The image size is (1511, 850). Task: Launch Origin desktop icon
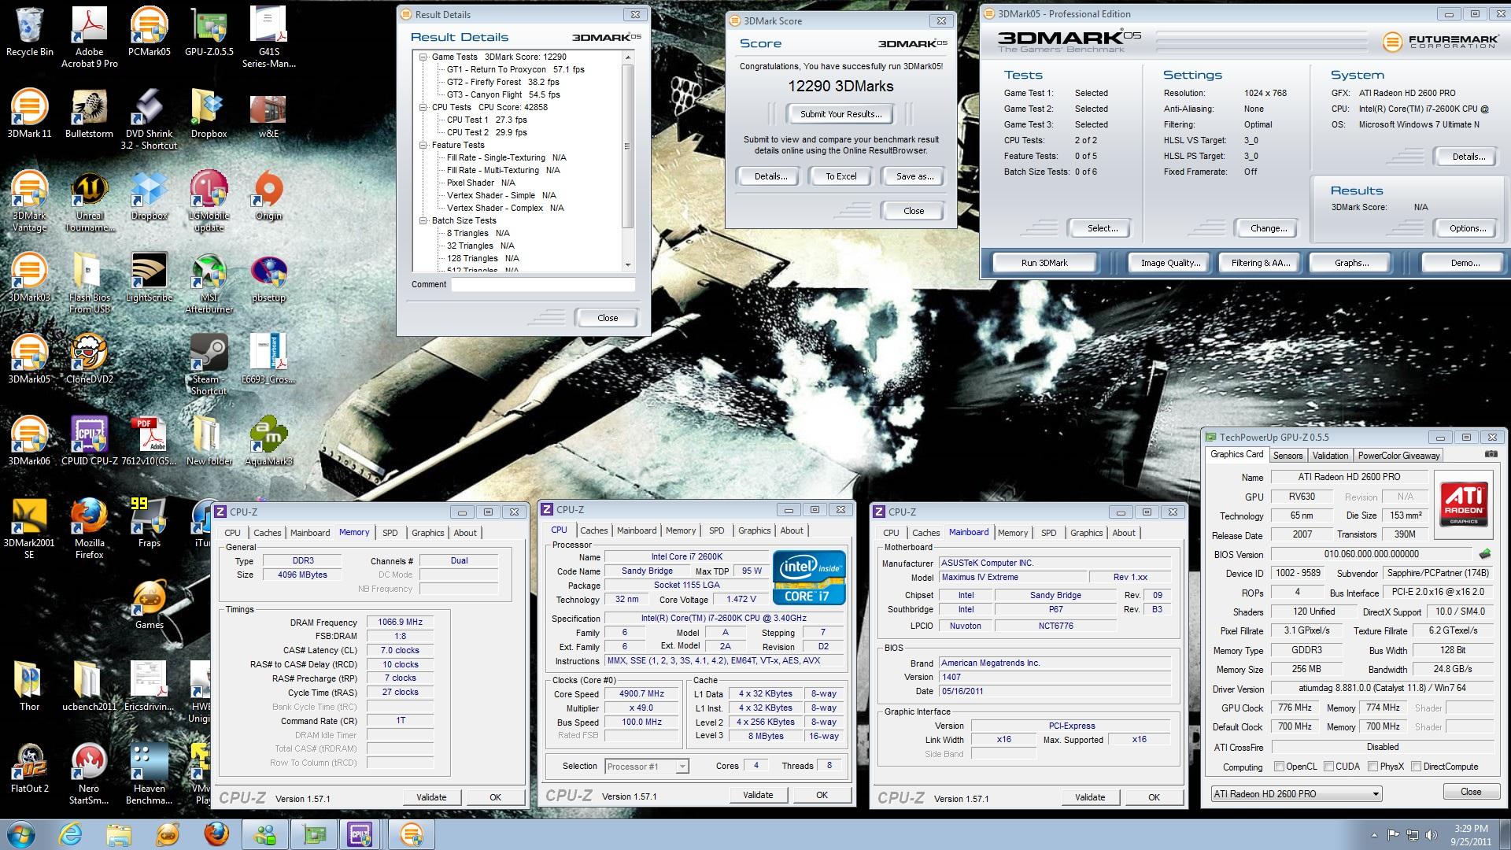tap(269, 195)
